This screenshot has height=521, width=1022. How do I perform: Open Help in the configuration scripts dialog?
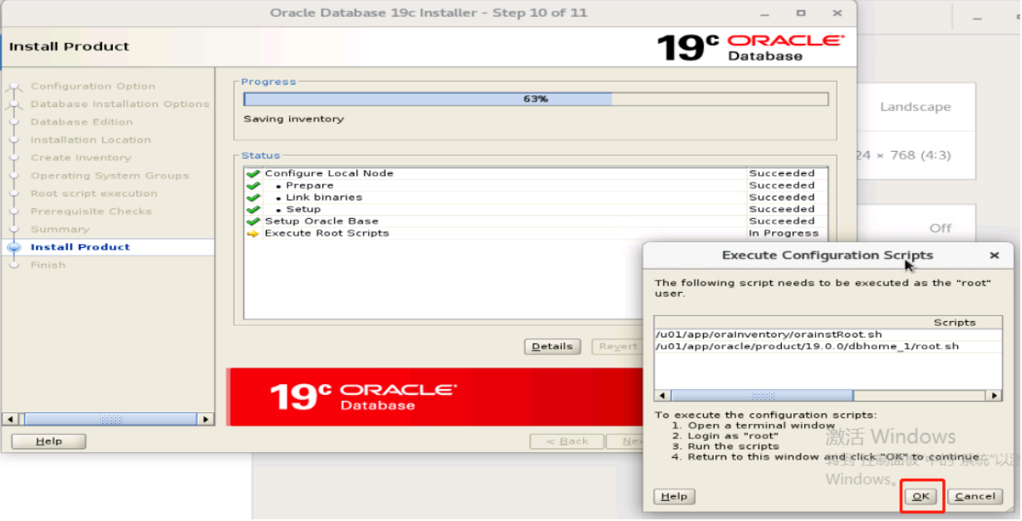(x=674, y=496)
